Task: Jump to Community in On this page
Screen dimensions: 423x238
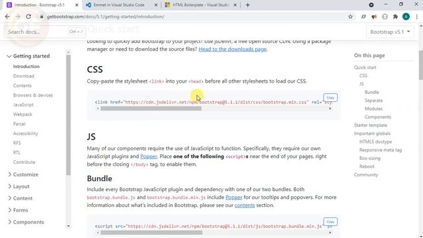Action: pos(365,175)
